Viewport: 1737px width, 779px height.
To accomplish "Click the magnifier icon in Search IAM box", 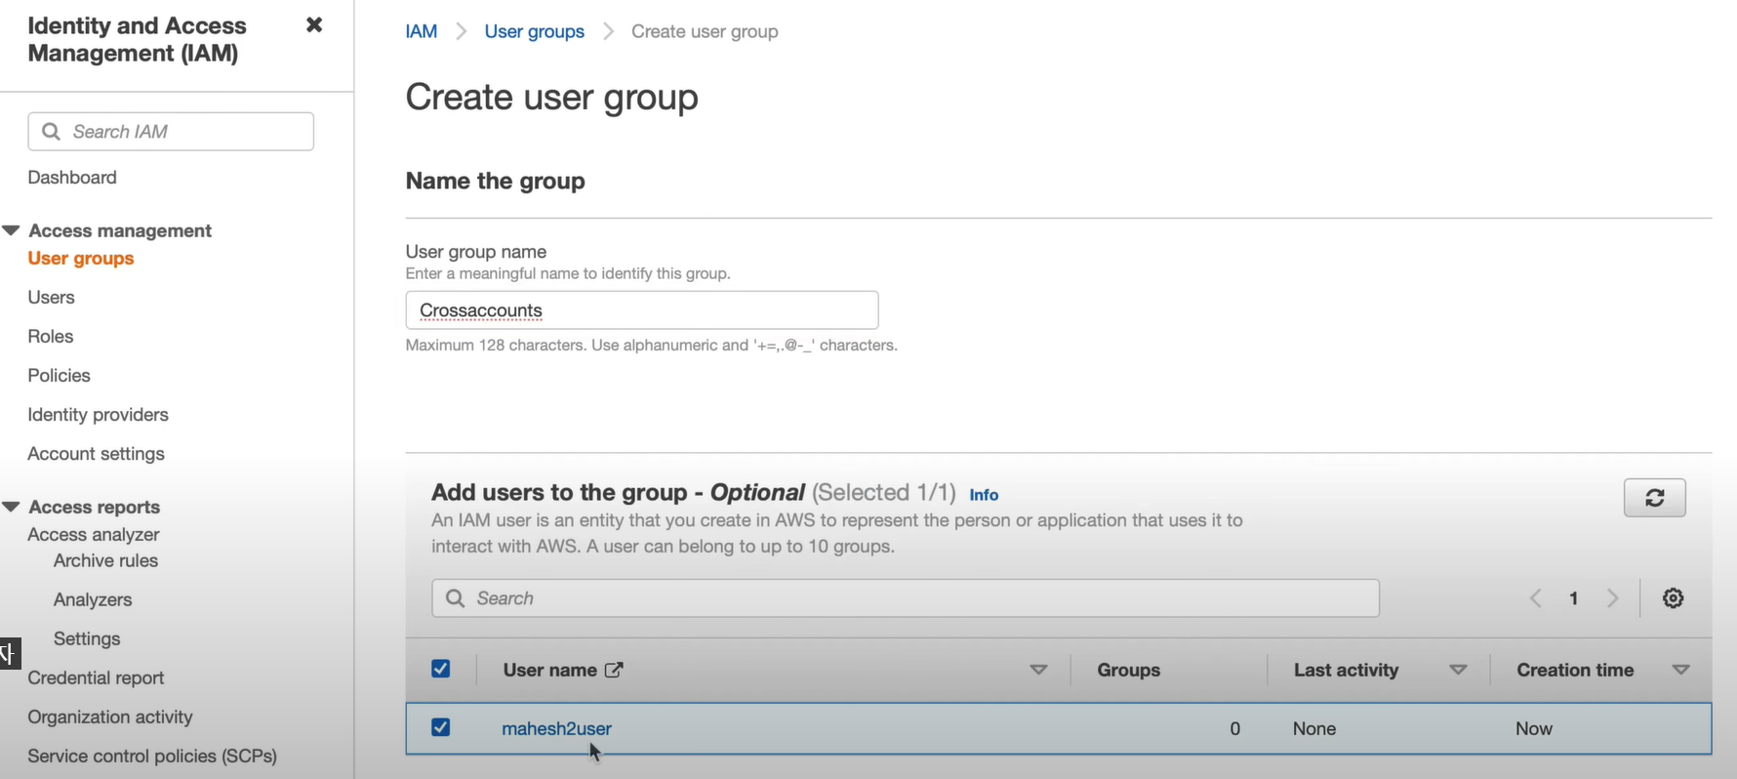I will pos(51,132).
